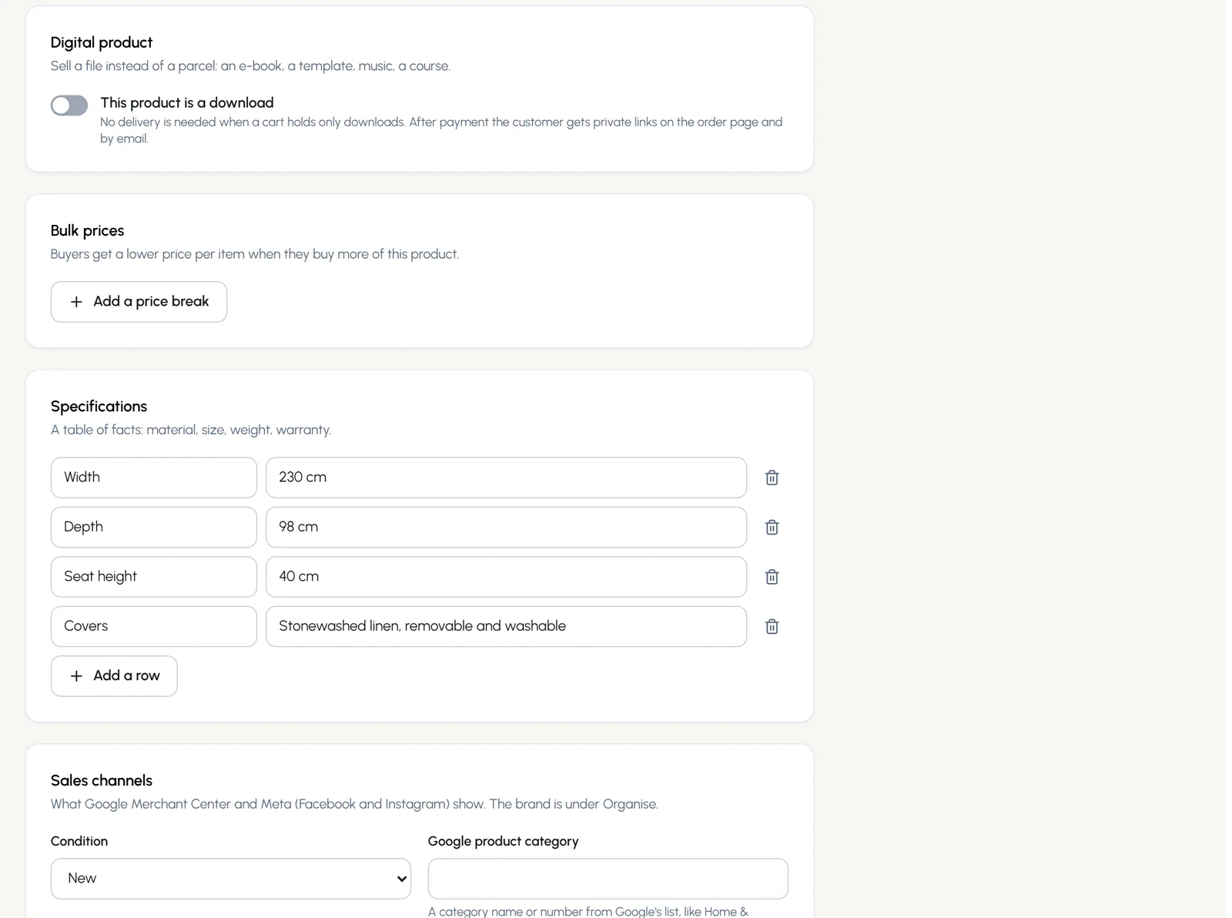The width and height of the screenshot is (1232, 918).
Task: Focus the Google product category field
Action: (608, 879)
